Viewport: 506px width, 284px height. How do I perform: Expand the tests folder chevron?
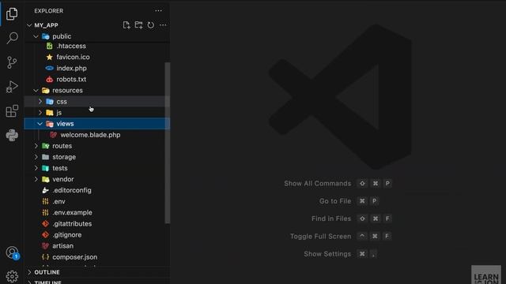pyautogui.click(x=36, y=168)
